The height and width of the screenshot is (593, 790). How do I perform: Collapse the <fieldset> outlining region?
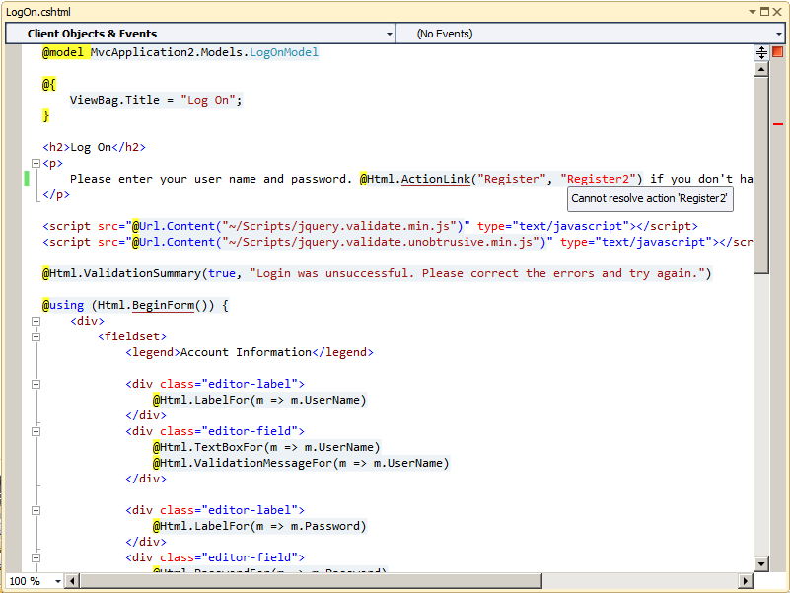(x=36, y=336)
